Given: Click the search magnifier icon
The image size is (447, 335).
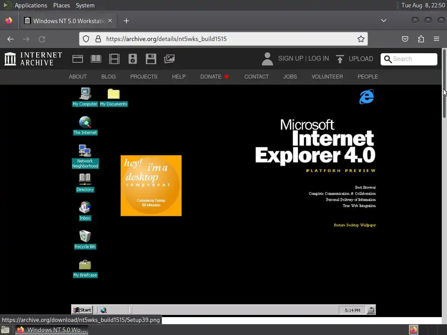Looking at the screenshot, I should click(388, 59).
